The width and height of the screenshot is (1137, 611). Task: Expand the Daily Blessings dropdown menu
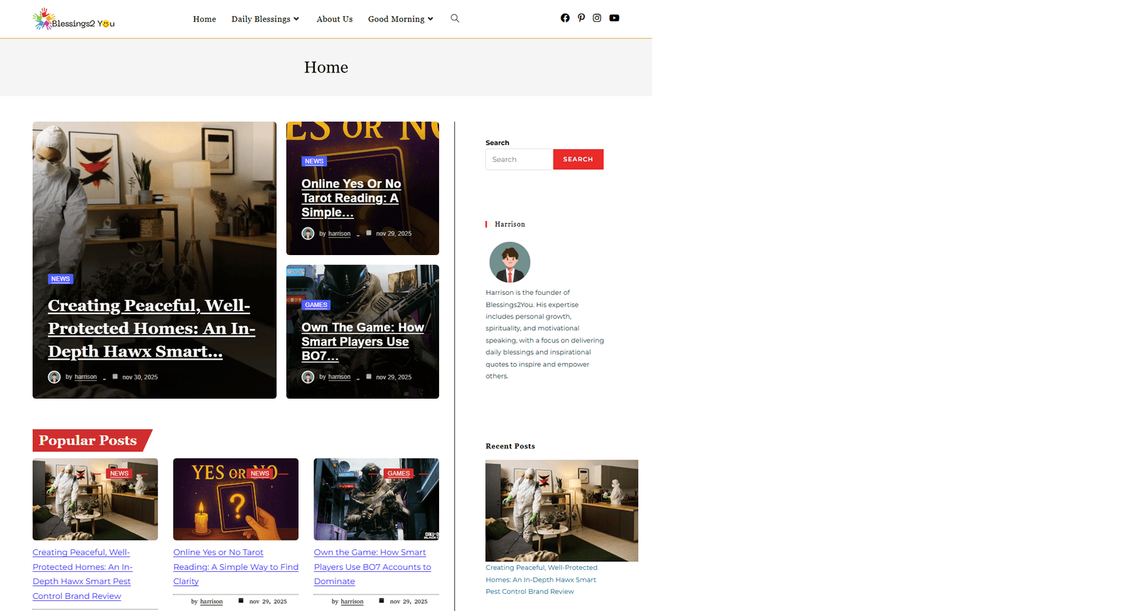pyautogui.click(x=265, y=19)
